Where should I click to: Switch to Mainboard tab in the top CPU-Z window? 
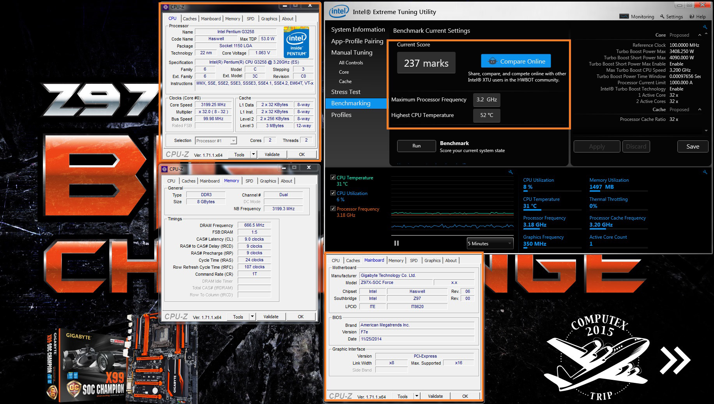coord(211,19)
